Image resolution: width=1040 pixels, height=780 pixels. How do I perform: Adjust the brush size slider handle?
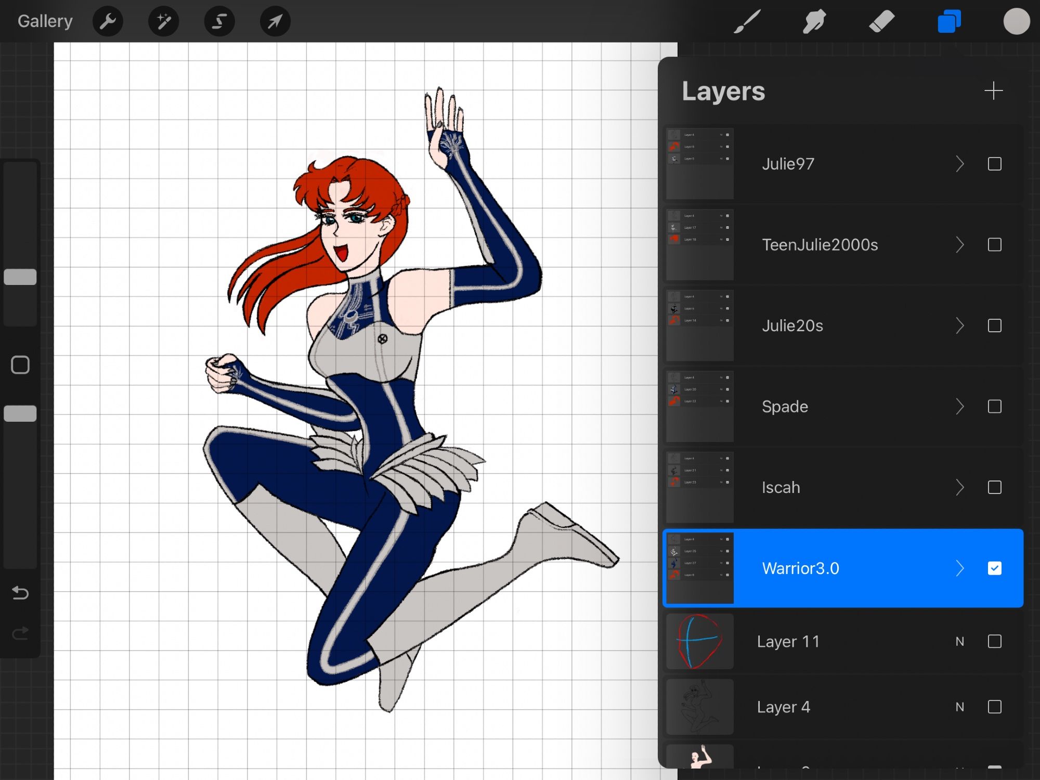tap(20, 277)
